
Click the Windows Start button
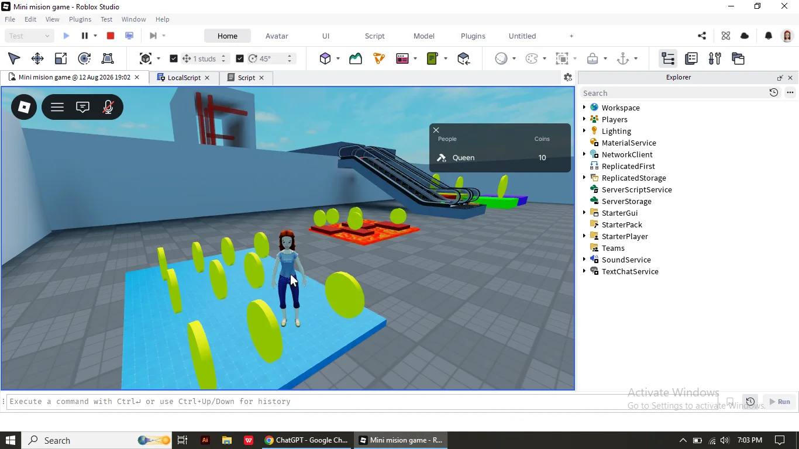point(10,440)
